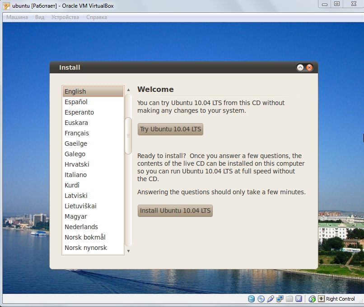Choose Français from the list
364x307 pixels.
(x=93, y=133)
